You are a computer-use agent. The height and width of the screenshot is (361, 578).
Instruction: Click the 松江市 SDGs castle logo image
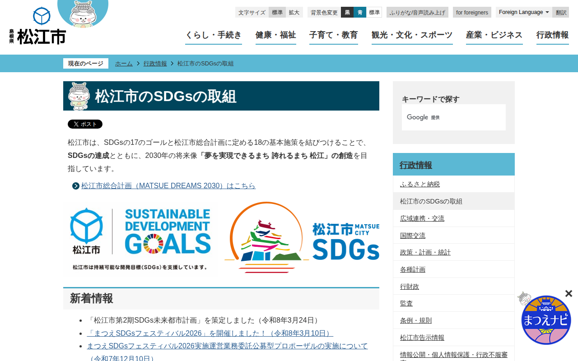point(302,237)
